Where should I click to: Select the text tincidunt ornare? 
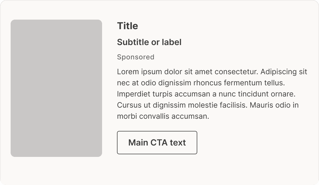267,94
